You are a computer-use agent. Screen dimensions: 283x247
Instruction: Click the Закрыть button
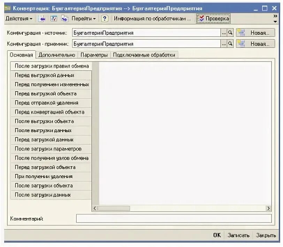[x=266, y=235]
